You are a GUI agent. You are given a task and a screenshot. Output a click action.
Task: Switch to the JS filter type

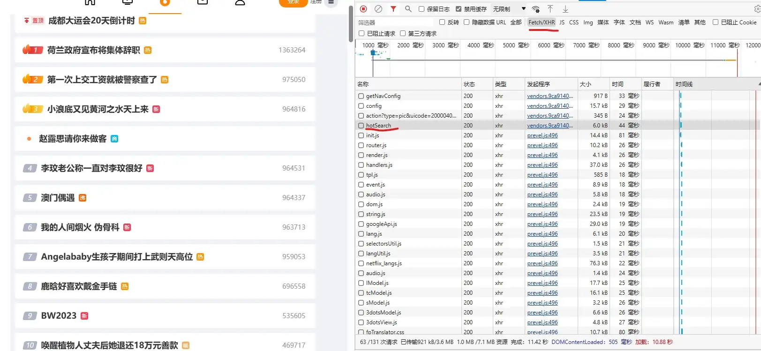(562, 22)
